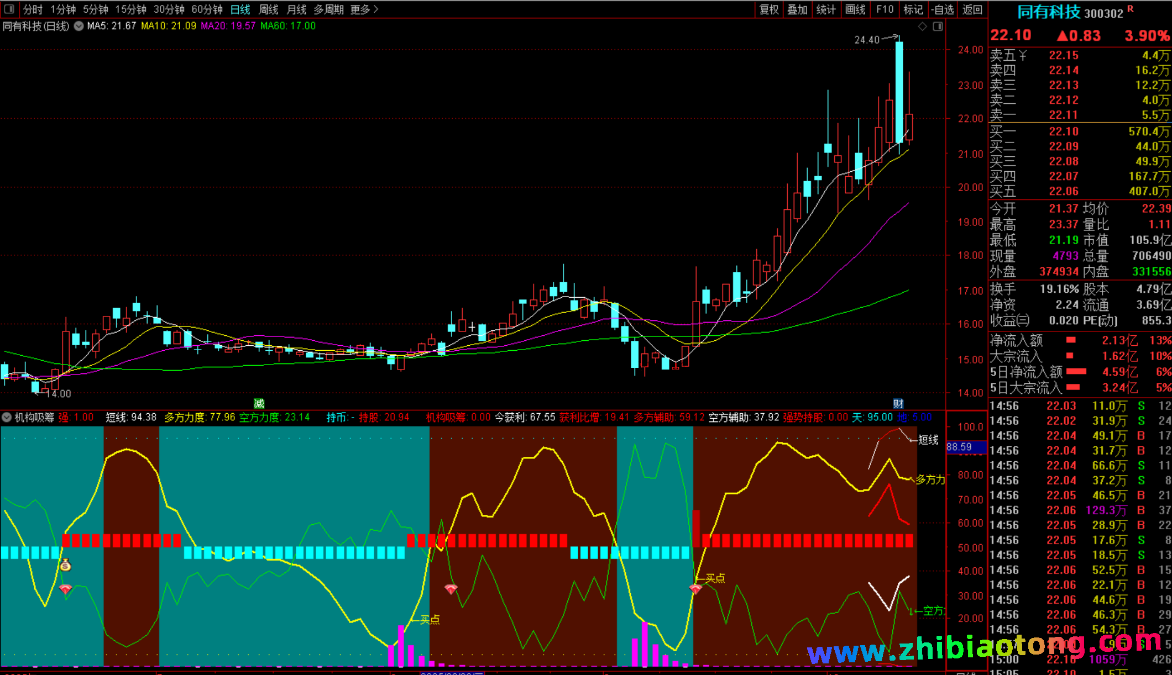Screen dimensions: 1172x675
Task: Switch to the 周线 tab
Action: click(269, 9)
